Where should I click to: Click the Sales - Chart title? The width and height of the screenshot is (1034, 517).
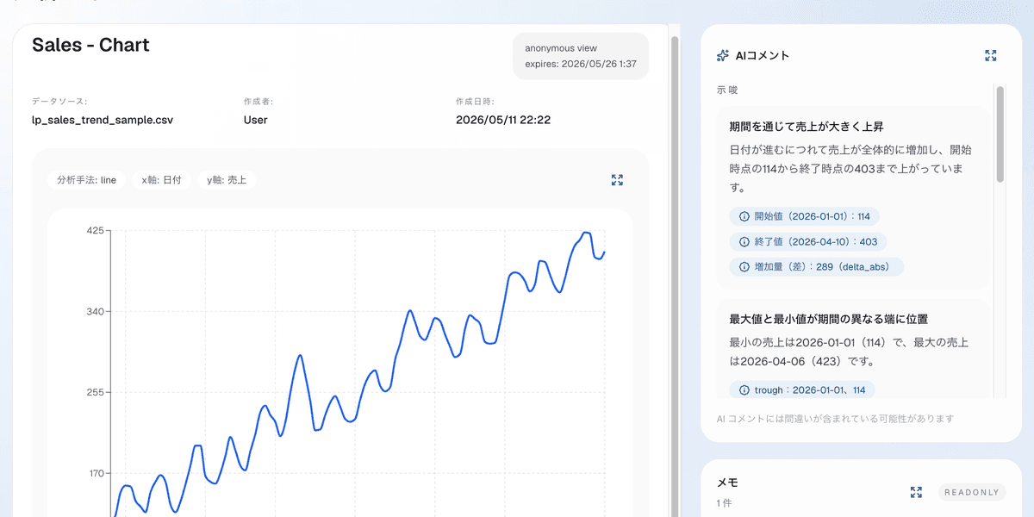90,46
